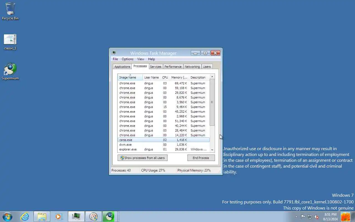The width and height of the screenshot is (355, 222).
Task: Sort by Image Name column header
Action: (x=130, y=77)
